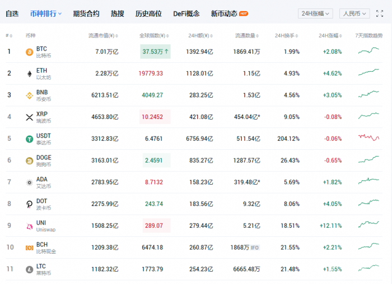Click the LTC Litecoin logo icon

(x=29, y=269)
